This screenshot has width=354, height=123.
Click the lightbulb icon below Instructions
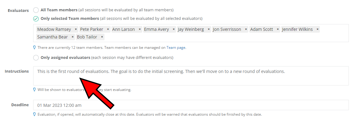35,90
